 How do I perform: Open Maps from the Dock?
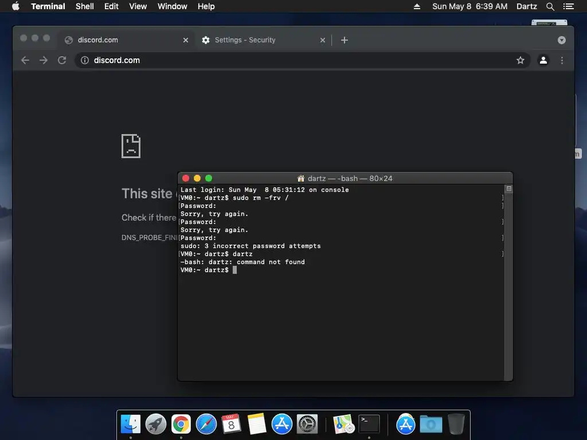pyautogui.click(x=344, y=425)
